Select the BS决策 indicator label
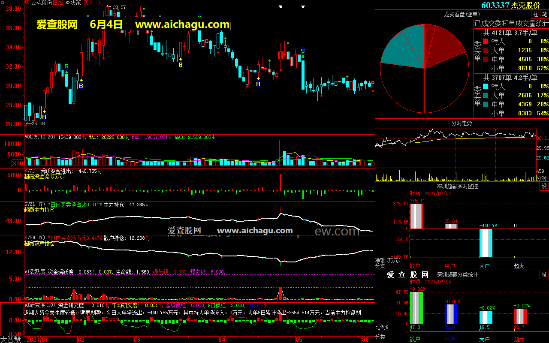This screenshot has height=343, width=549. tap(73, 3)
